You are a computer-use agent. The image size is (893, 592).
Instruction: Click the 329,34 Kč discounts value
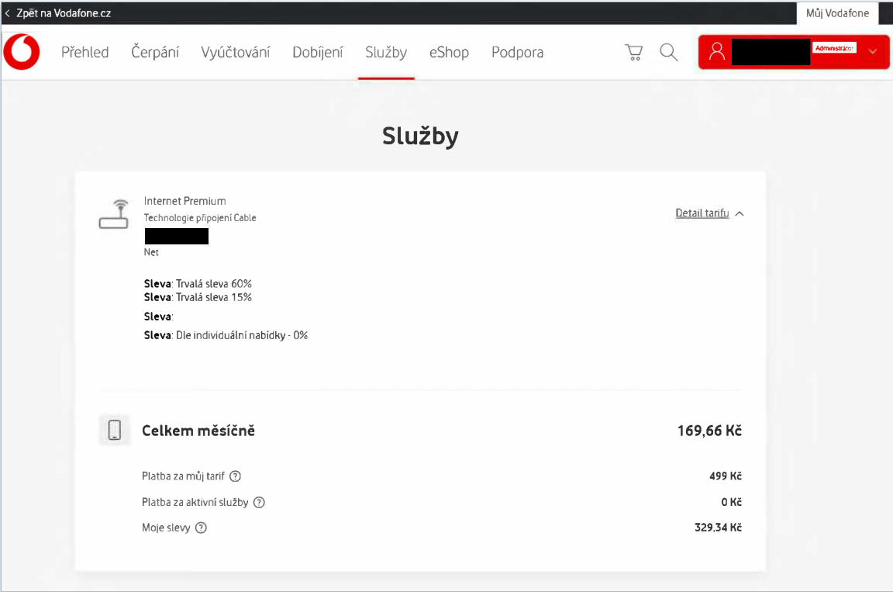(718, 528)
